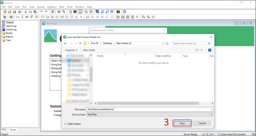Refresh the folder view in save dialog
256x136 pixels.
pyautogui.click(x=167, y=43)
